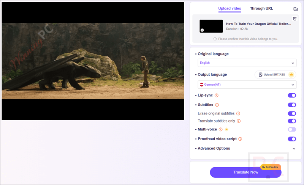Image resolution: width=304 pixels, height=185 pixels.
Task: Click the Multi-voice info icon
Action: (221, 129)
